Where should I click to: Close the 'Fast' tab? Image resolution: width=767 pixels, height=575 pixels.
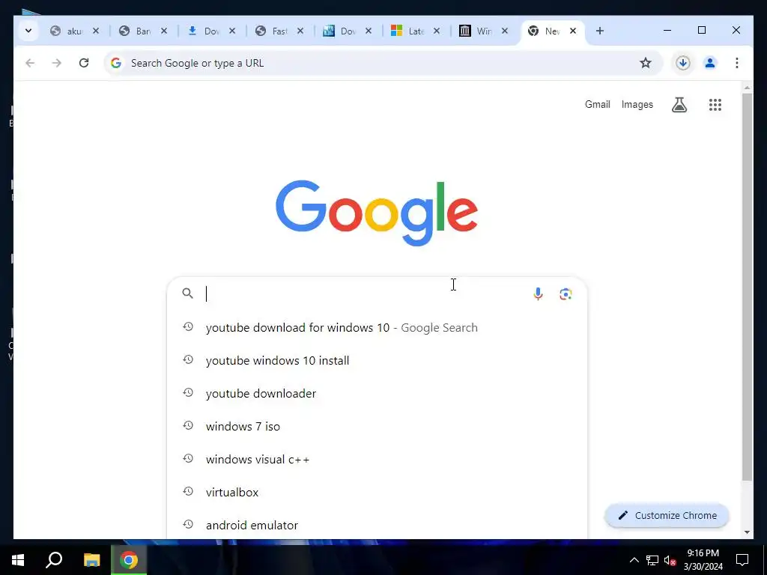(300, 31)
